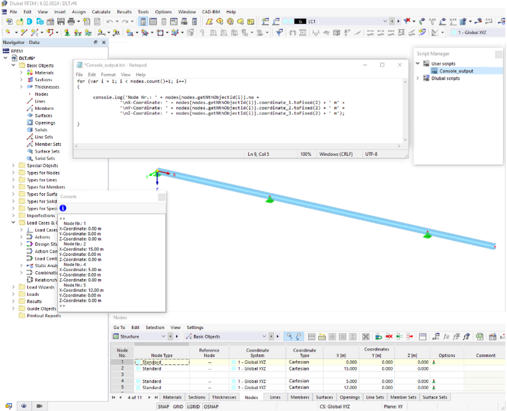Click the new model document icon
Viewport: 507px width, 411px height.
(x=9, y=21)
